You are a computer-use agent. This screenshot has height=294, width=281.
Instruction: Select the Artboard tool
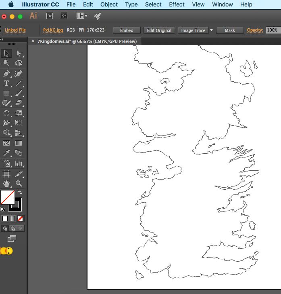coord(6,174)
